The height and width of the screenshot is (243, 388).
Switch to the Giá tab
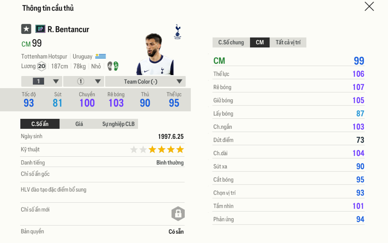[78, 124]
